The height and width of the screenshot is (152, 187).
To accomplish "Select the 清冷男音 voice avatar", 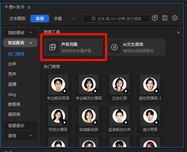I will 150,116.
